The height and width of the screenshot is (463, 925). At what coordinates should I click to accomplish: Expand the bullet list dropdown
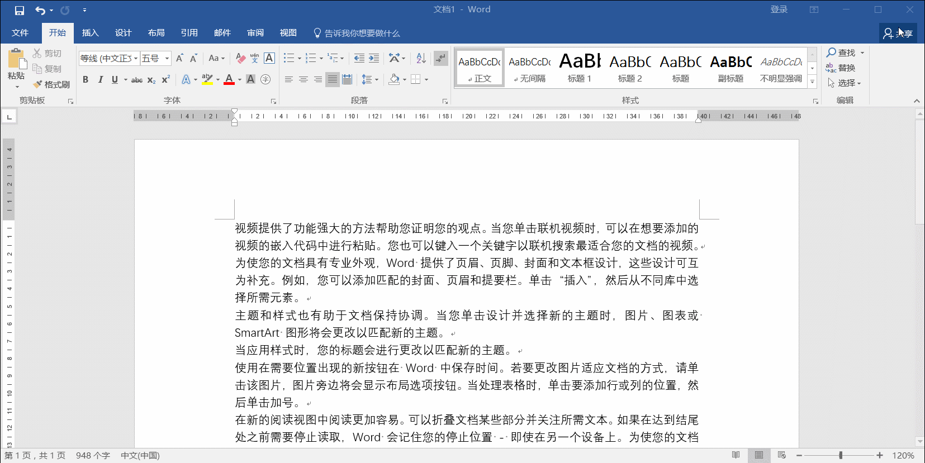300,58
